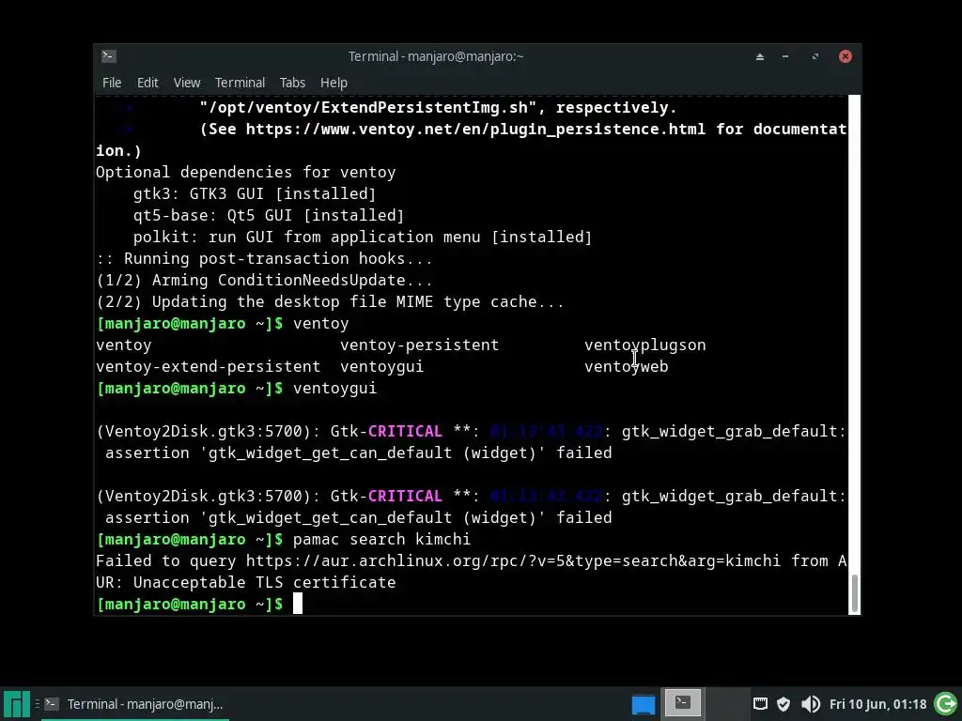962x721 pixels.
Task: Close the Terminal window with the red X
Action: point(846,56)
